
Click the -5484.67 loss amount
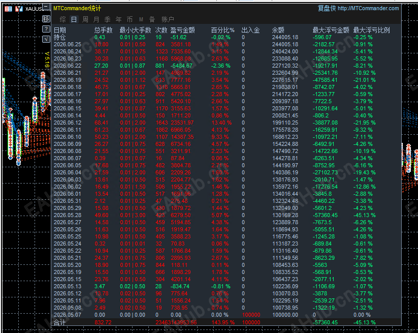(181, 66)
